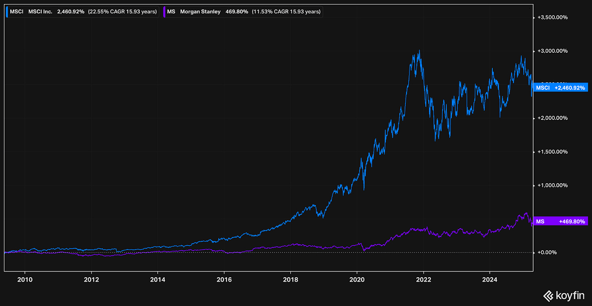Click the blue MSCI color bar in legend
This screenshot has height=306, width=592.
coord(7,12)
